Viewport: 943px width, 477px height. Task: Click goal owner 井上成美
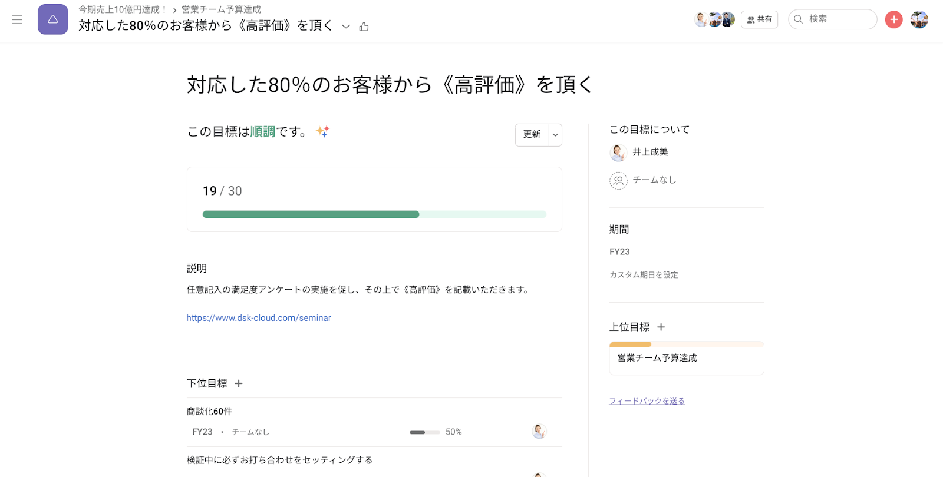point(650,152)
